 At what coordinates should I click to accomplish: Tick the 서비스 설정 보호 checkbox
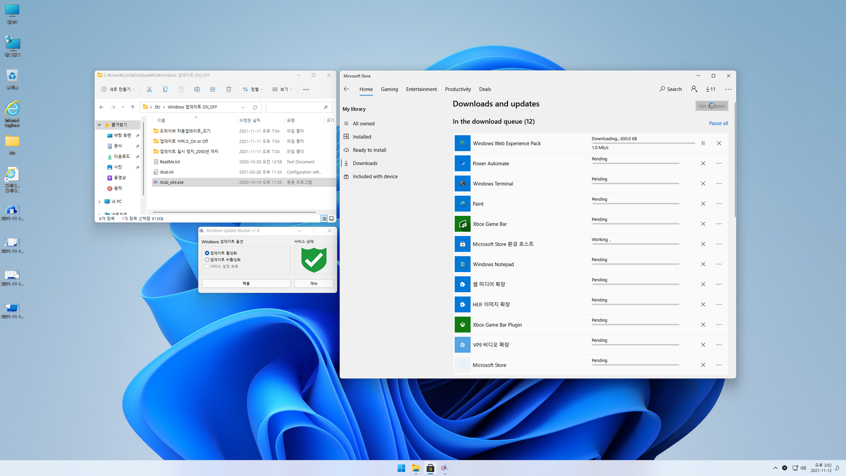click(207, 266)
